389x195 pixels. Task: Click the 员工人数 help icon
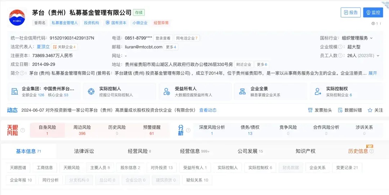click(340, 55)
